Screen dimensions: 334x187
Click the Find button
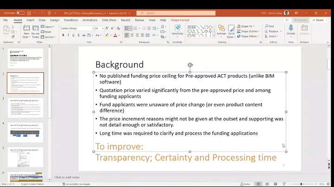click(x=270, y=26)
